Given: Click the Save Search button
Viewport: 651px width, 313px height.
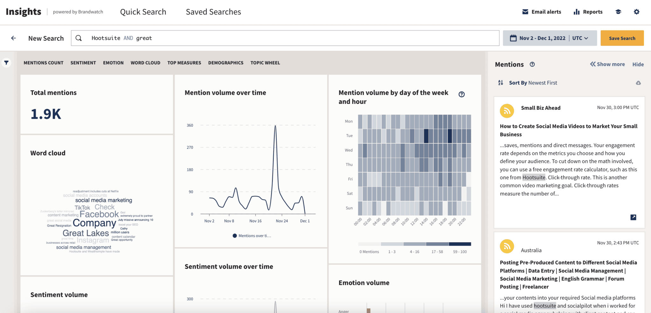Looking at the screenshot, I should (622, 38).
